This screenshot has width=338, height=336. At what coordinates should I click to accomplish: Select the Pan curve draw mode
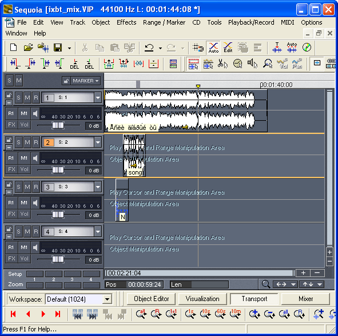(297, 64)
